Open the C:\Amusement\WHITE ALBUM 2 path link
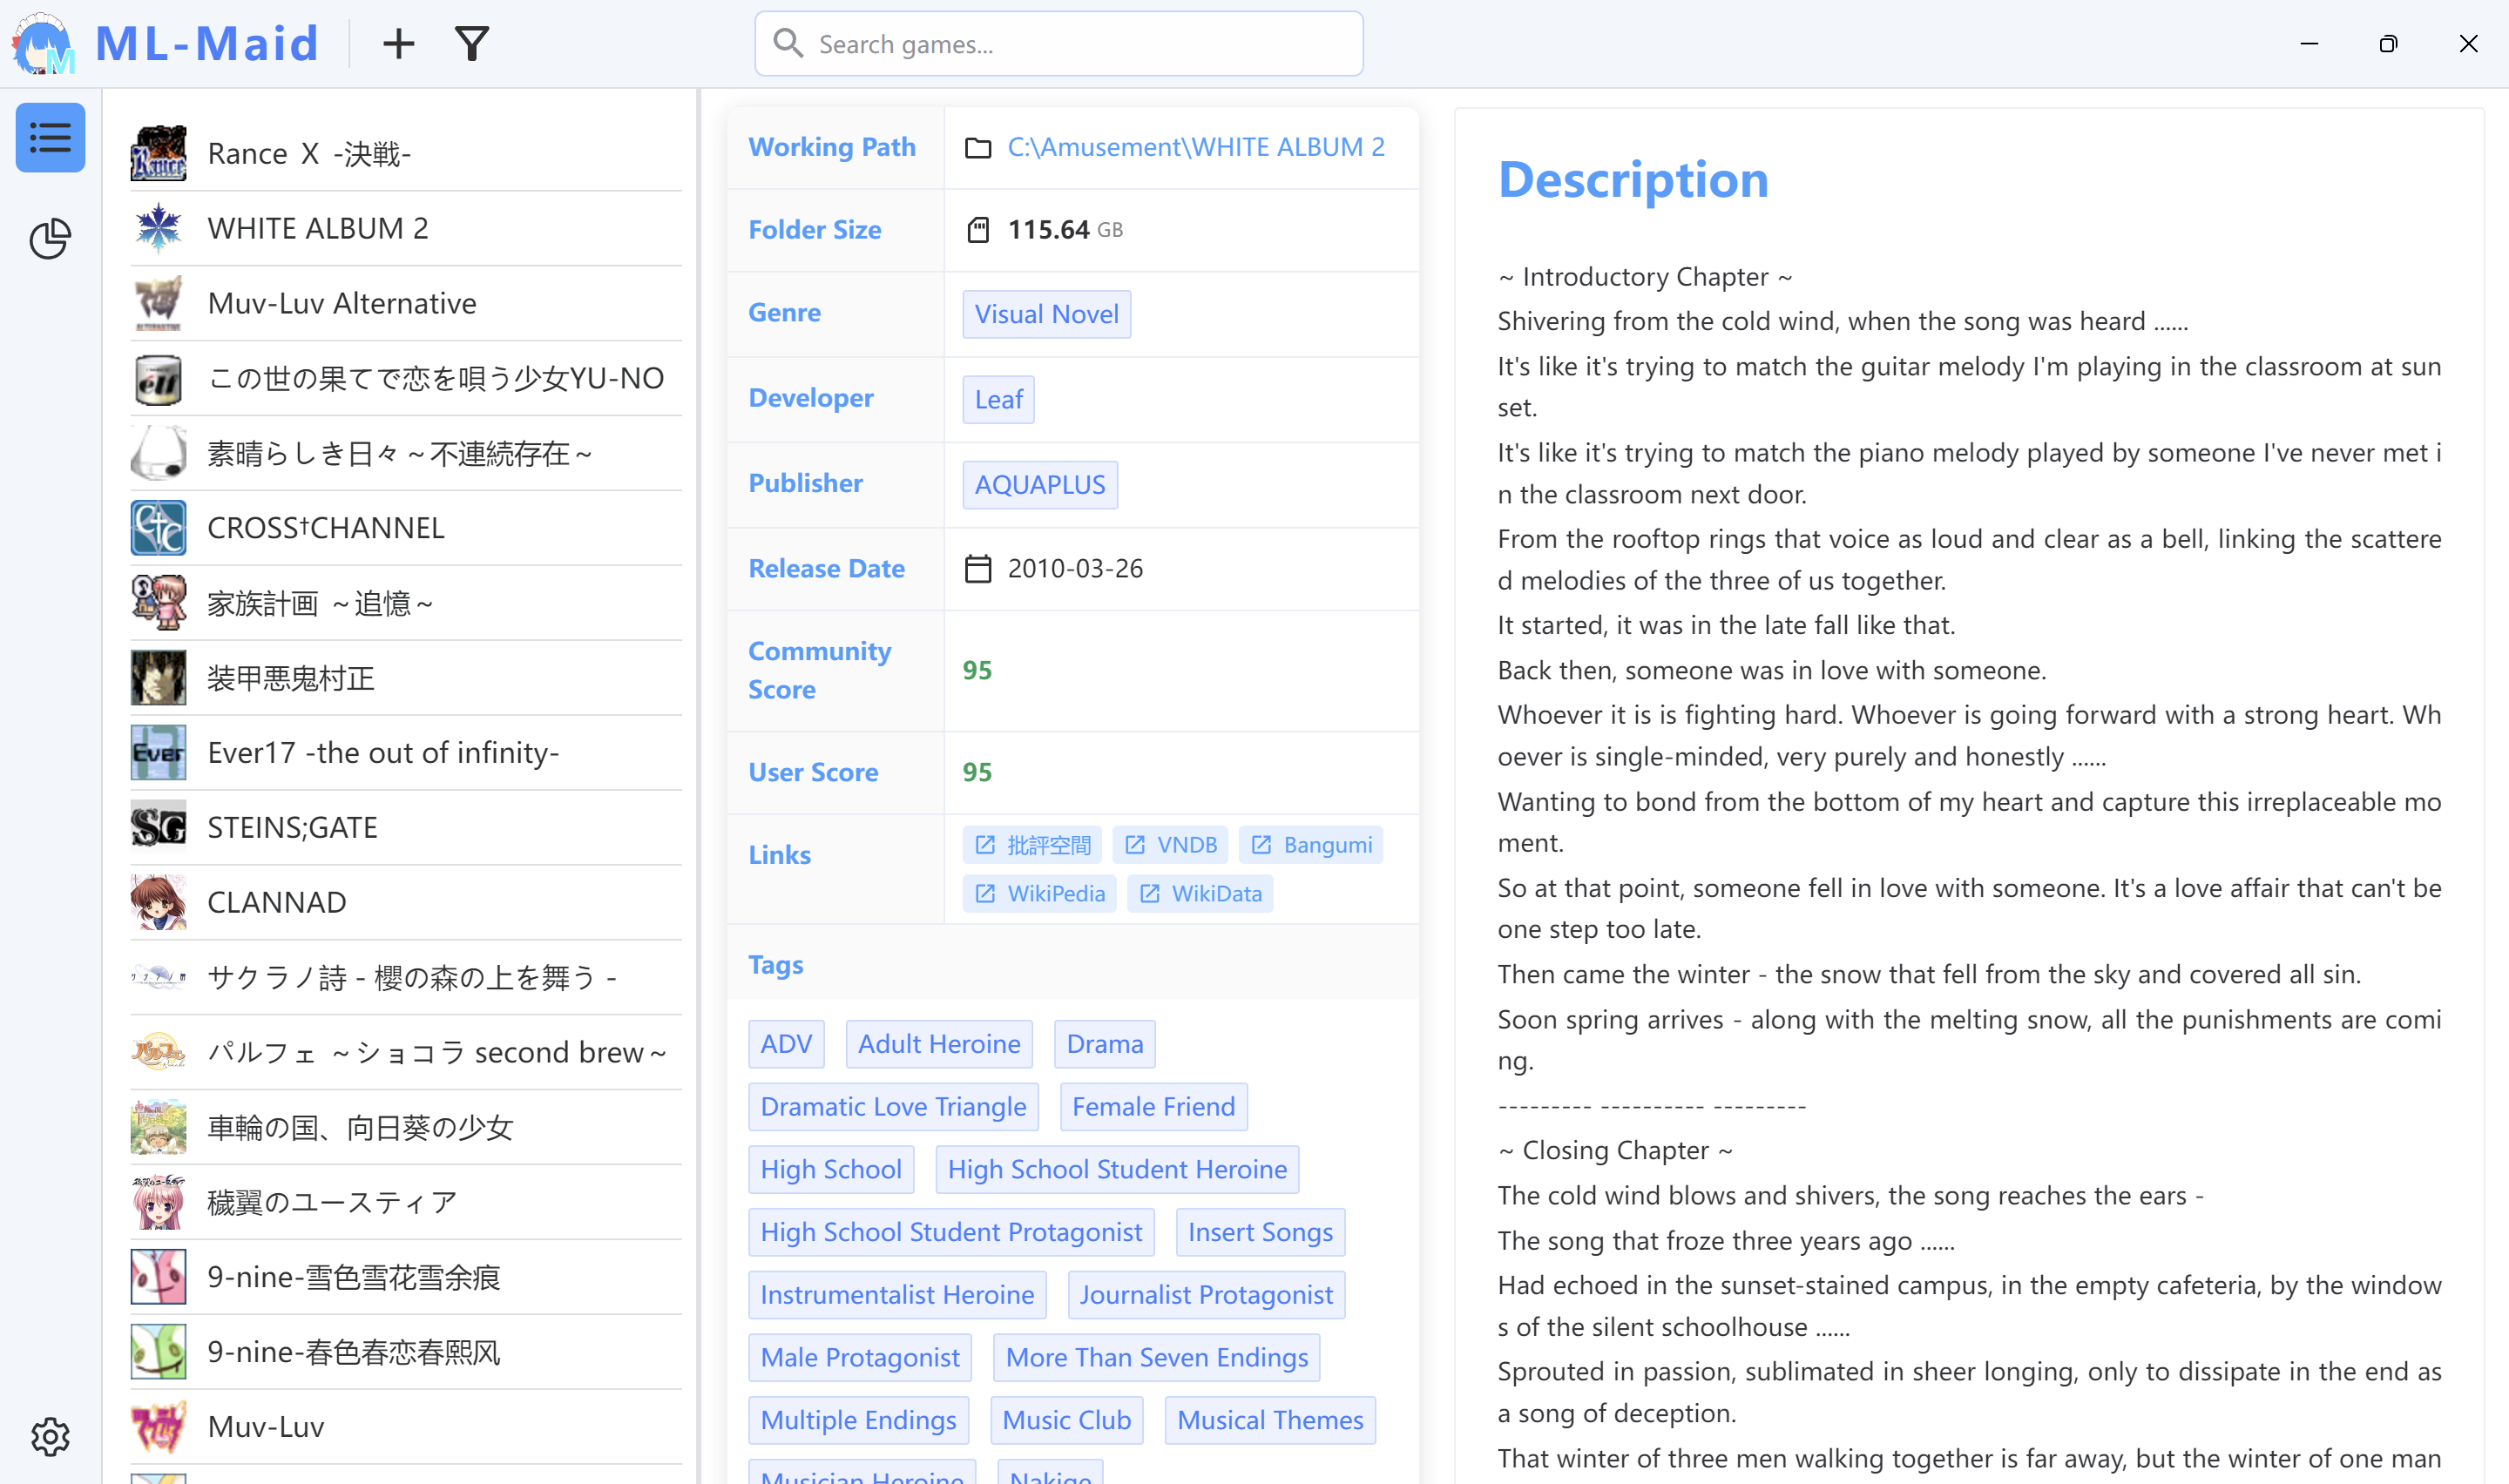 1195,148
